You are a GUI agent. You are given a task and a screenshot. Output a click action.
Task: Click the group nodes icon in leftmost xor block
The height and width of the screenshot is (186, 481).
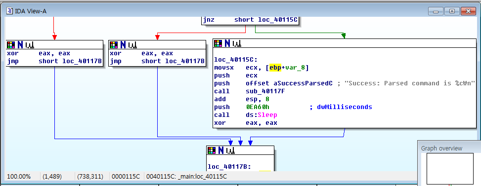pos(30,45)
